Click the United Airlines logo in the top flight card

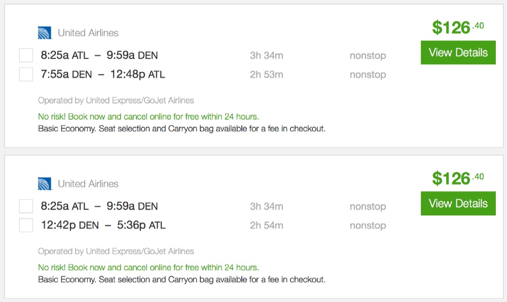[x=45, y=33]
